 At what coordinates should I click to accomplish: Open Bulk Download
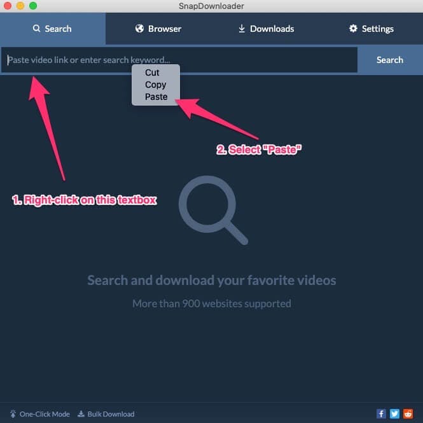[x=106, y=414]
